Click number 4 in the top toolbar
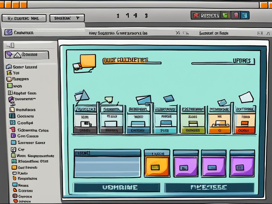The height and width of the screenshot is (204, 272). (x=135, y=16)
